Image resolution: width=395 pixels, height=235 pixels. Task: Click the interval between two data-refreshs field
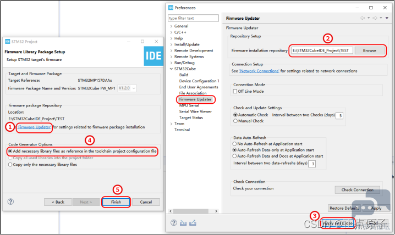[x=312, y=164]
